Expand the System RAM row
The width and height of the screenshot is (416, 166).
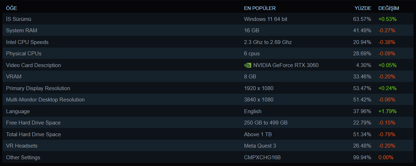tap(22, 31)
